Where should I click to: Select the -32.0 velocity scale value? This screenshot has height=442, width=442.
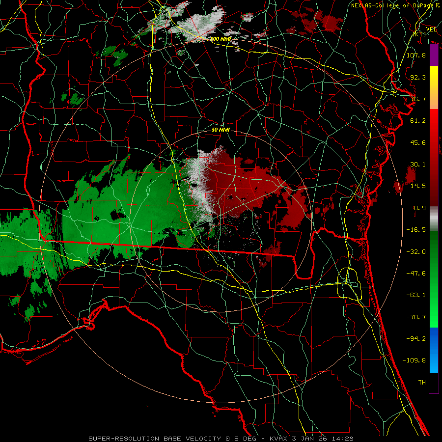point(416,252)
